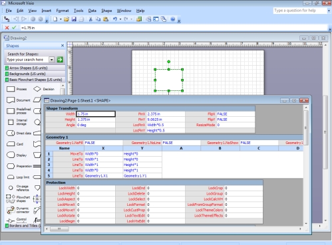
Task: Click the formula bar showing =1.75 in
Action: (x=174, y=28)
